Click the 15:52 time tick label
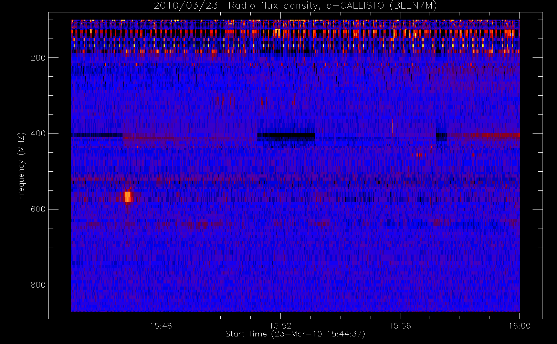The image size is (557, 344). [280, 326]
